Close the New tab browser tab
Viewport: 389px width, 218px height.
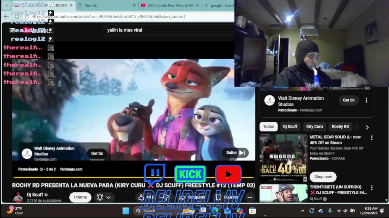click(135, 5)
